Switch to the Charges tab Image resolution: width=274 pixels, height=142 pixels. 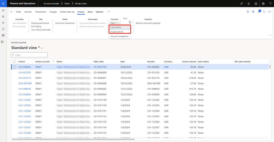pos(53,12)
